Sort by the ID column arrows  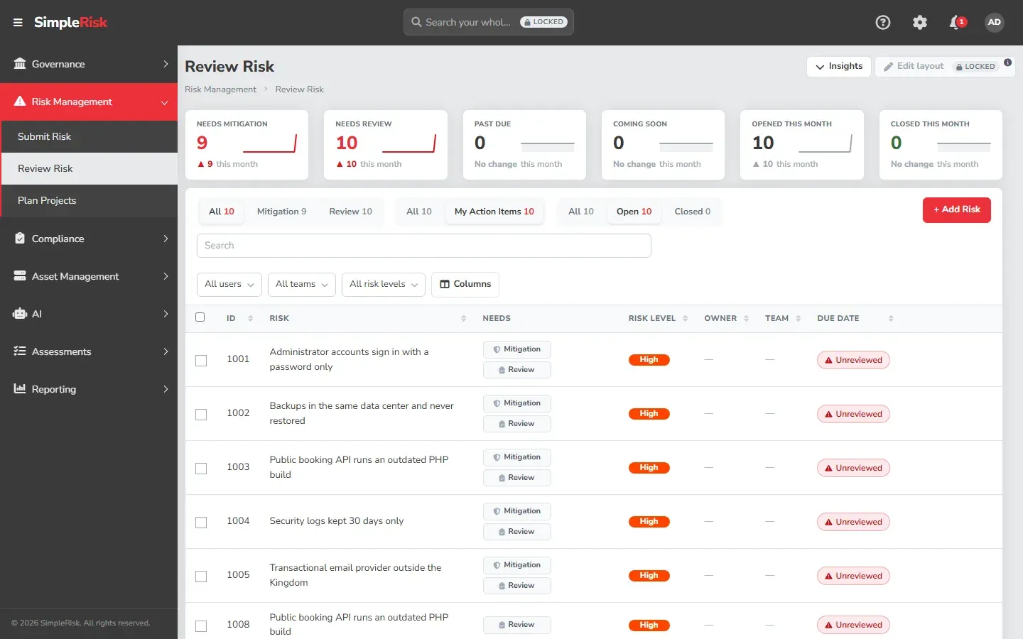(x=250, y=319)
